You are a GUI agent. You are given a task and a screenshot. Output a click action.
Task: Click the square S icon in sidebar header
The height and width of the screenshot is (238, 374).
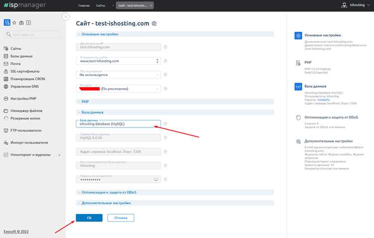(28, 22)
